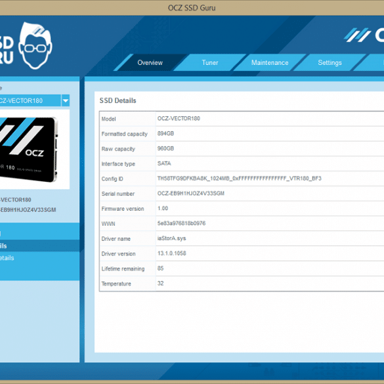Select the highlighted sidebar item ending in 'ils'
Image resolution: width=384 pixels, height=384 pixels.
[39, 246]
